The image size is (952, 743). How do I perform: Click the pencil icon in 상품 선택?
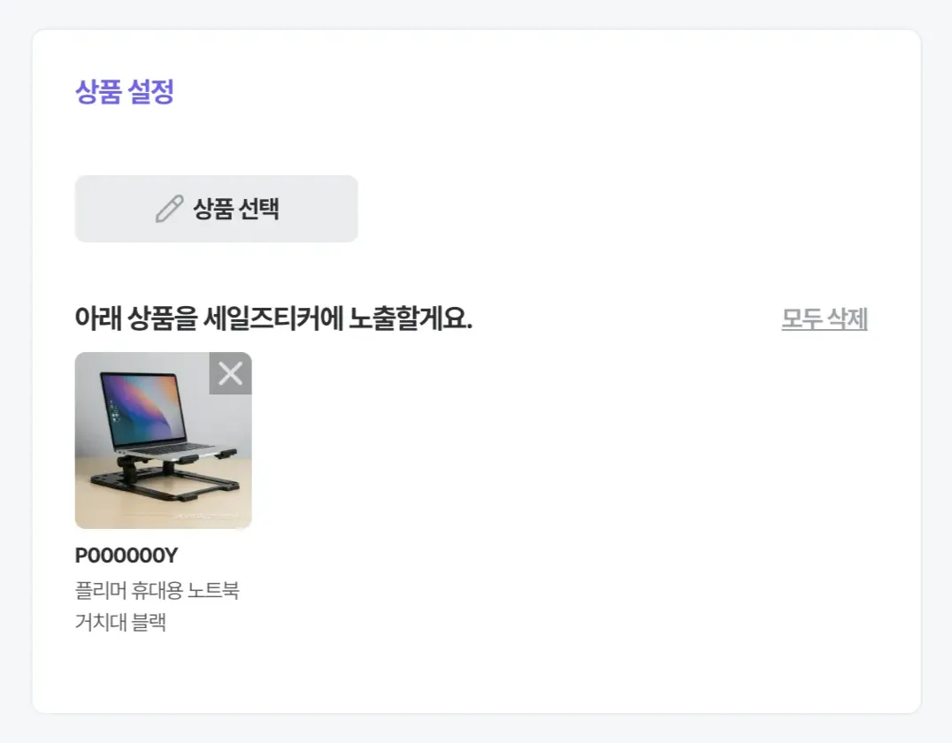(169, 209)
